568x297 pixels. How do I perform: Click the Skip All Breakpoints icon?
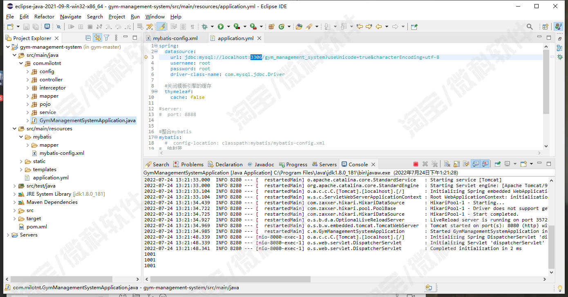click(58, 27)
